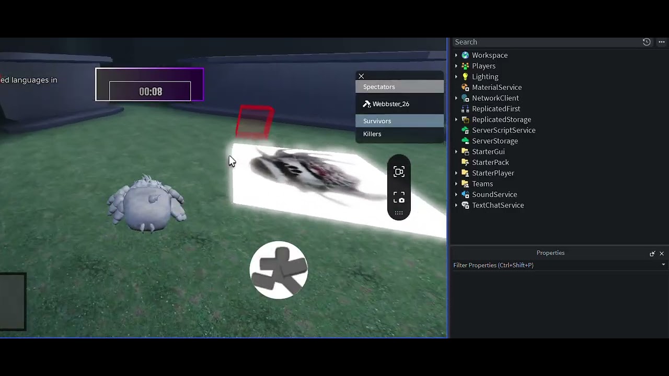The width and height of the screenshot is (669, 376).
Task: Click the Players service icon
Action: 465,66
